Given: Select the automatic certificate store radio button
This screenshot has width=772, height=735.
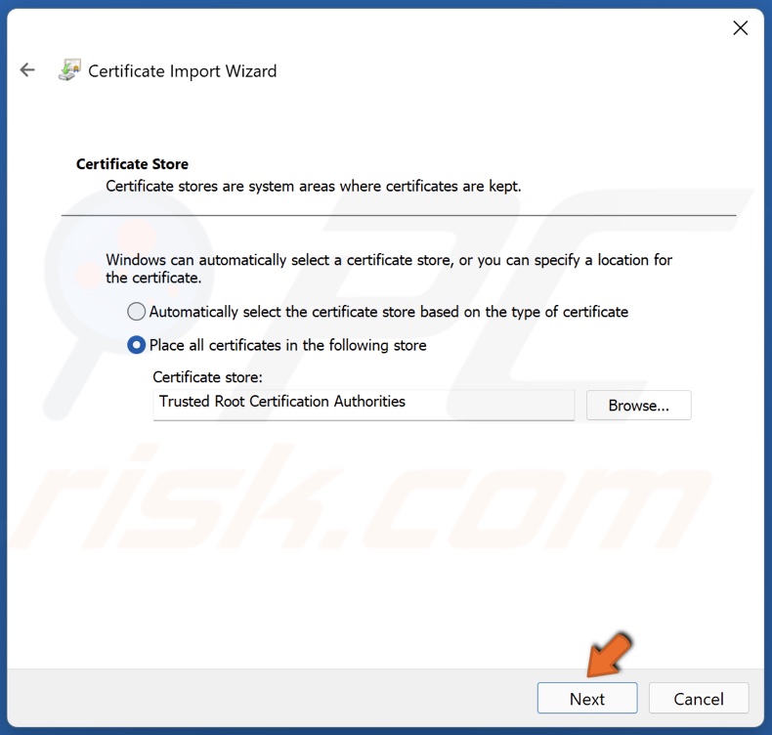Looking at the screenshot, I should [137, 312].
